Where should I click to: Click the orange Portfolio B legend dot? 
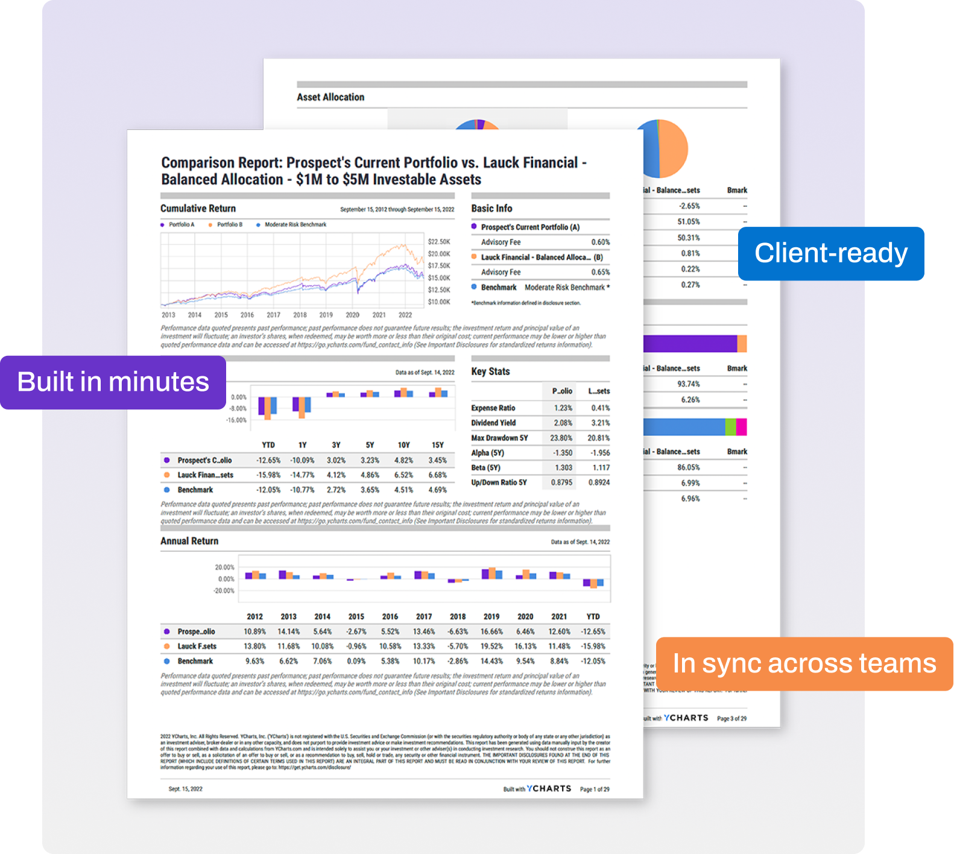click(210, 225)
